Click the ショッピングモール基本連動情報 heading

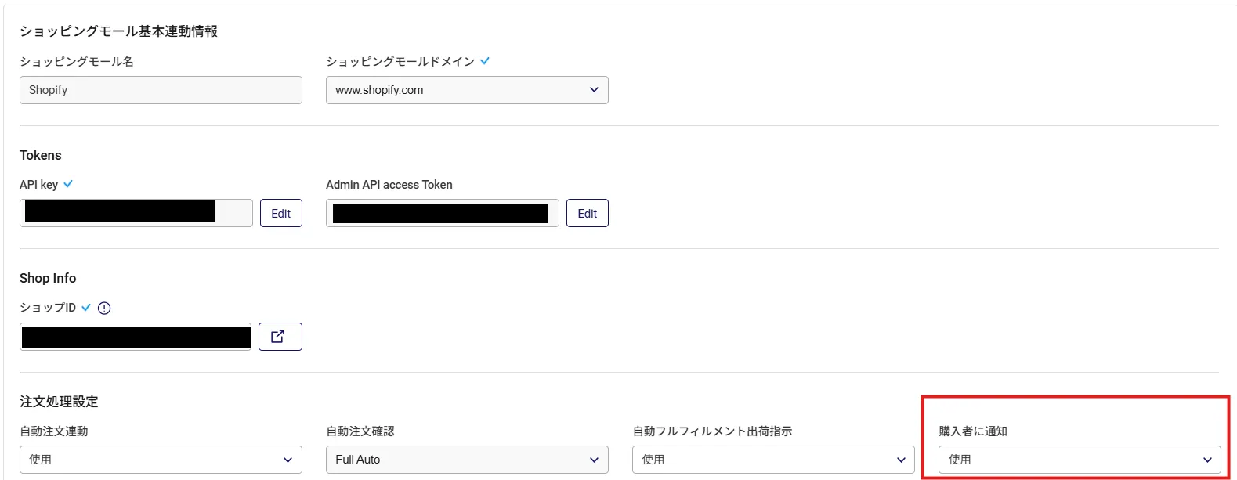tap(118, 31)
